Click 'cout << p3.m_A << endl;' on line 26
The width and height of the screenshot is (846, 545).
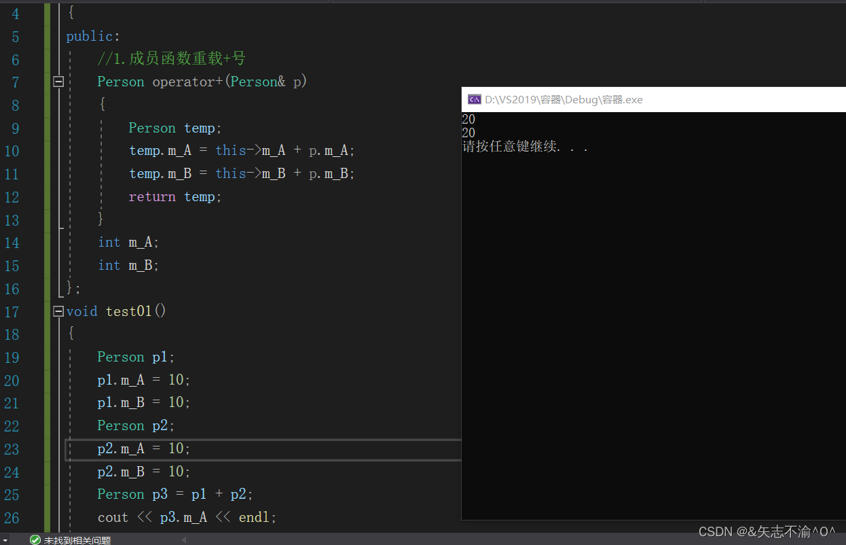(187, 517)
